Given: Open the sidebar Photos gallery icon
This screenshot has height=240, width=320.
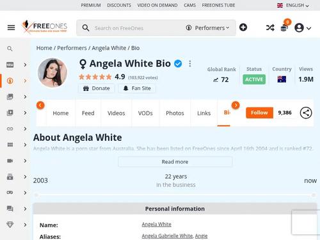Looking at the screenshot, I should (x=10, y=97).
